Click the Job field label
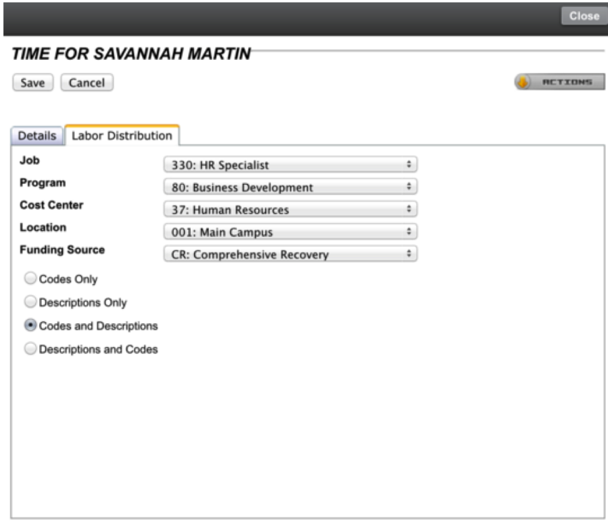Image resolution: width=608 pixels, height=522 pixels. [29, 160]
